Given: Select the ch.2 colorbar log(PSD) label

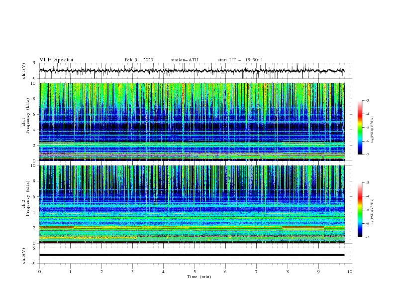Looking at the screenshot, I should point(373,212).
